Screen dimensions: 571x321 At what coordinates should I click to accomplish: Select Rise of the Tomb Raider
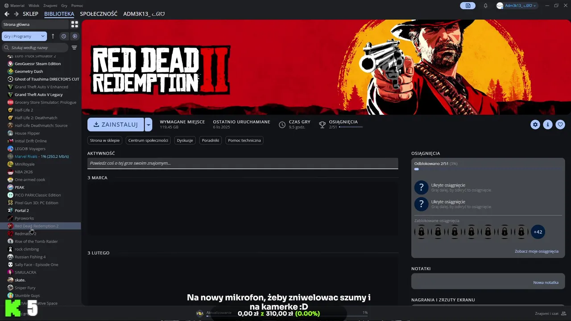pos(41,241)
